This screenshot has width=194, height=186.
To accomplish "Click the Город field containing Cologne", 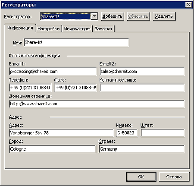I will [52, 149].
